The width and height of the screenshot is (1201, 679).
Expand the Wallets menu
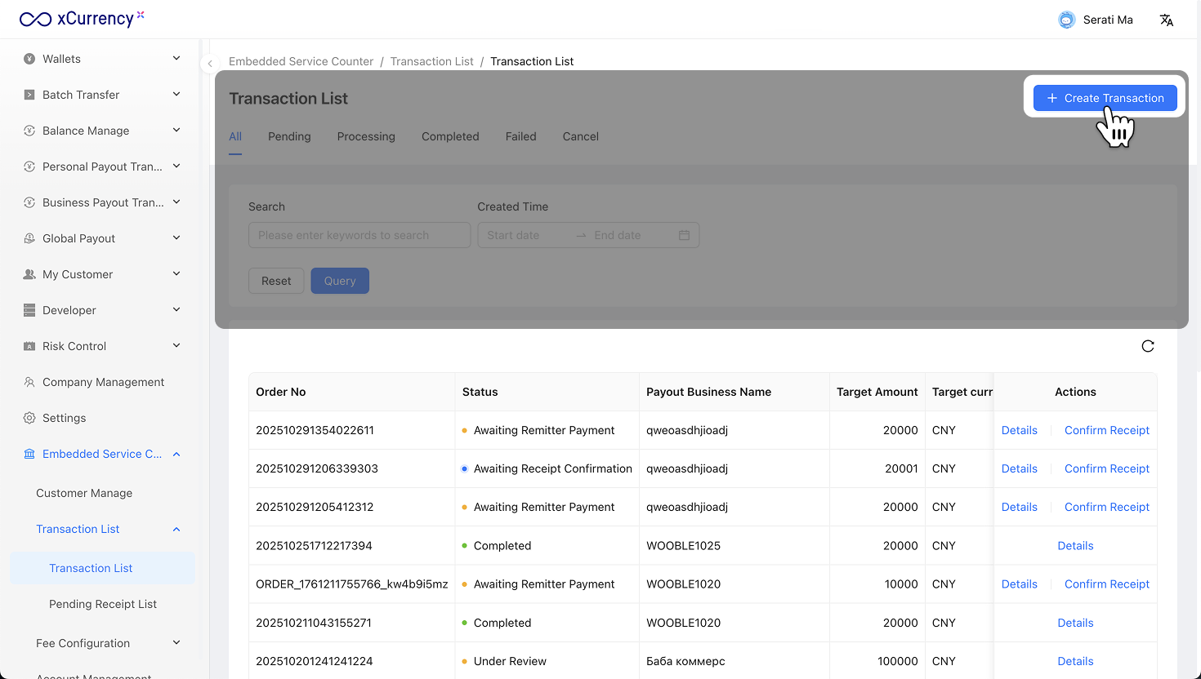[176, 59]
